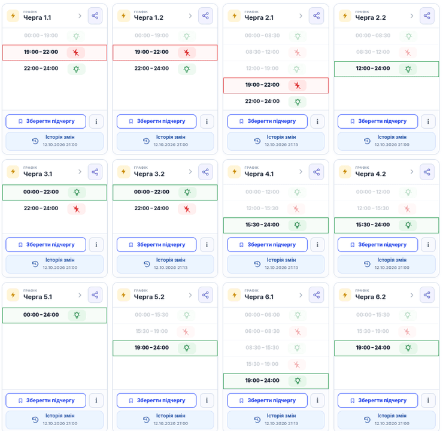Share the Черга 4.2 schedule

point(427,172)
